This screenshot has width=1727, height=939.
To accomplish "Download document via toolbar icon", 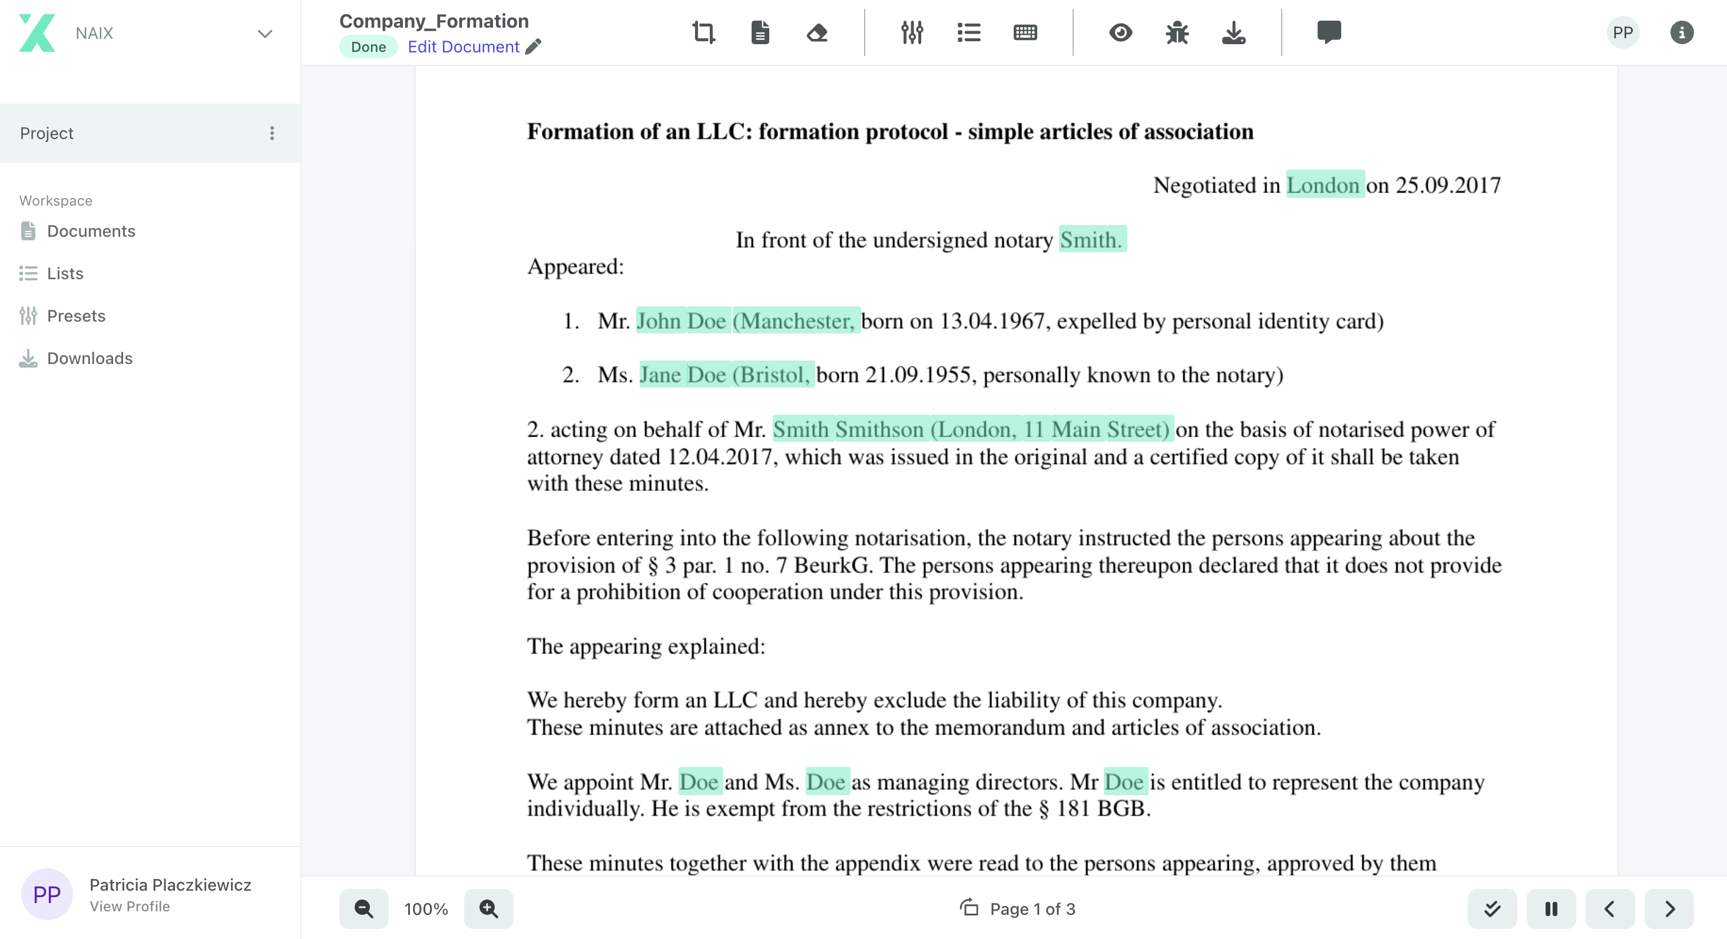I will 1233,32.
